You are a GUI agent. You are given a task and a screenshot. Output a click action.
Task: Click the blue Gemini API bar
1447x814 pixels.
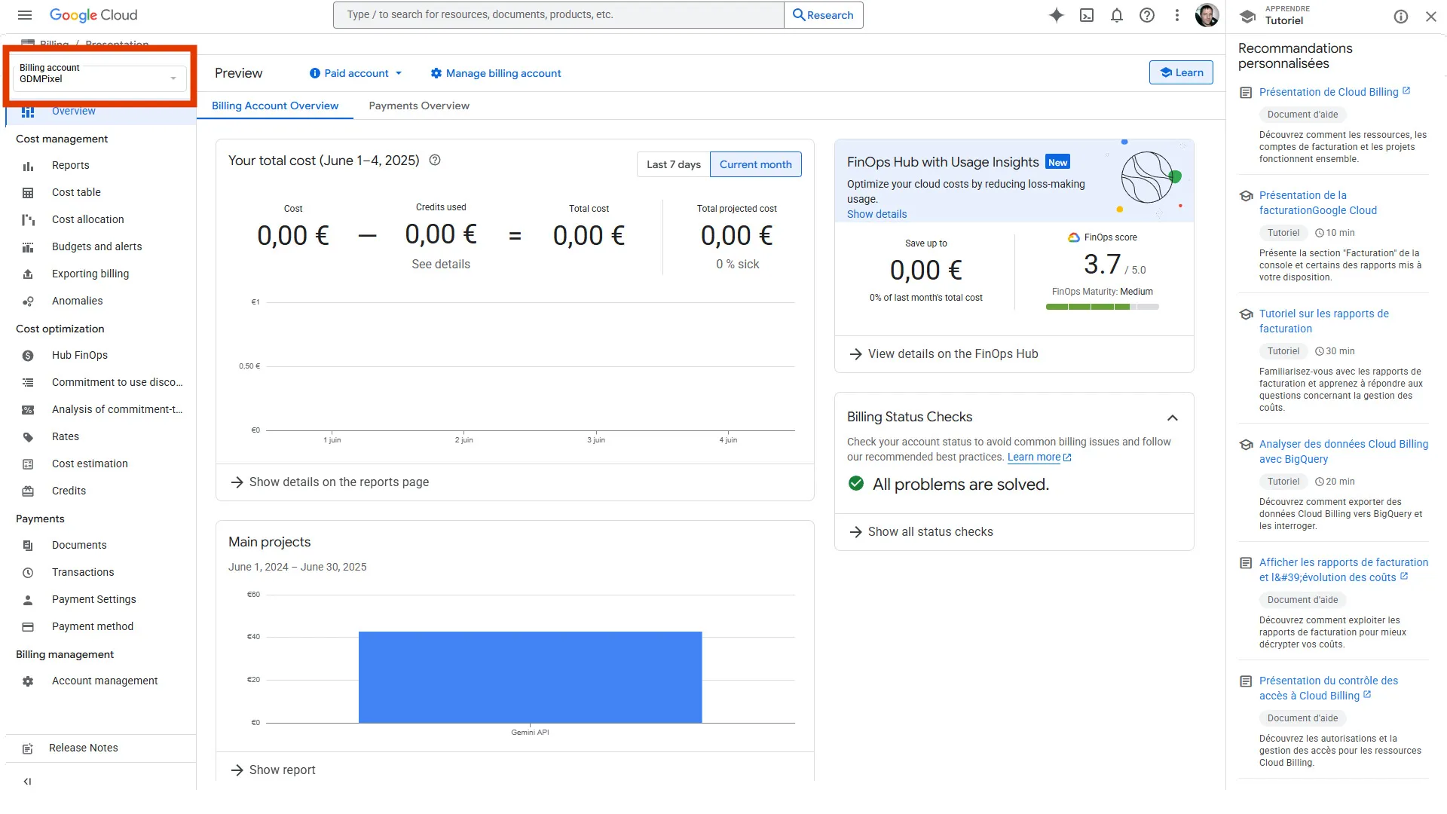(x=530, y=677)
